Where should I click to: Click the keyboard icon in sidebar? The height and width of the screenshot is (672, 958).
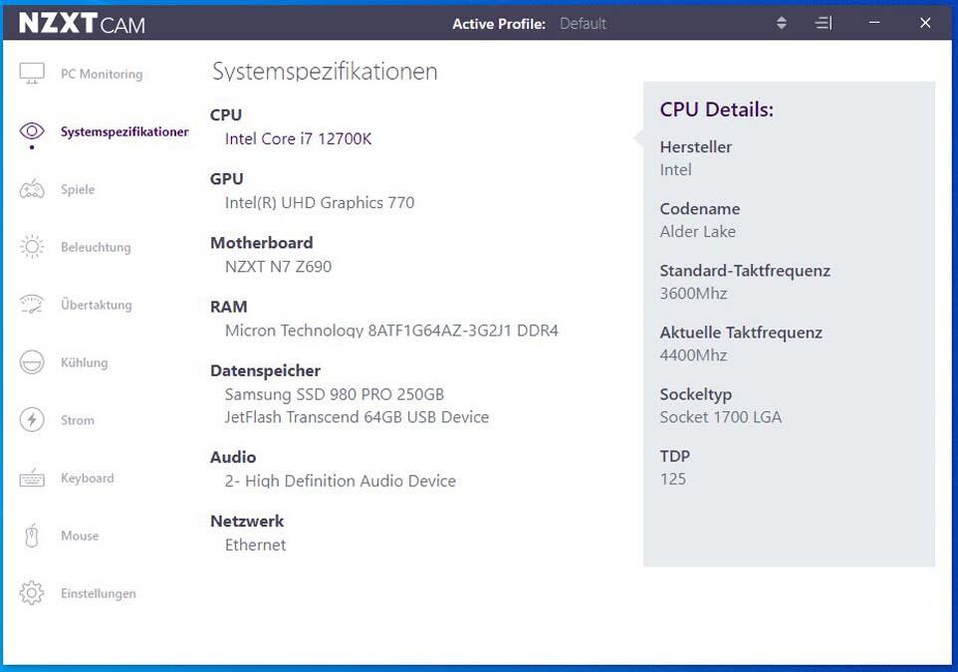tap(32, 478)
